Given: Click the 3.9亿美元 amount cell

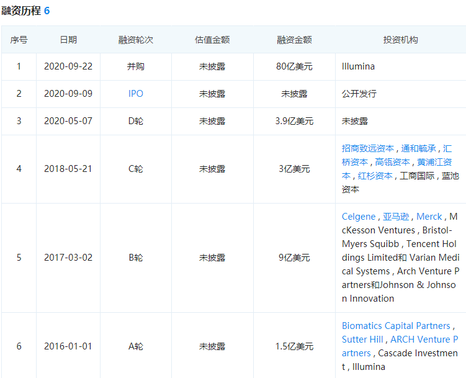Looking at the screenshot, I should 294,121.
